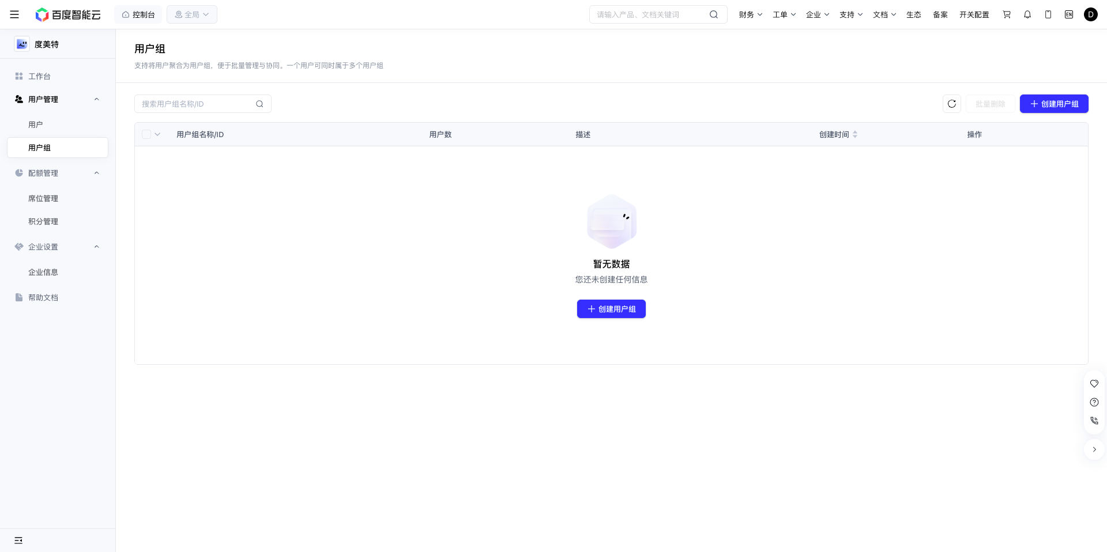
Task: Collapse the sidebar using bottom-left icon
Action: (18, 540)
